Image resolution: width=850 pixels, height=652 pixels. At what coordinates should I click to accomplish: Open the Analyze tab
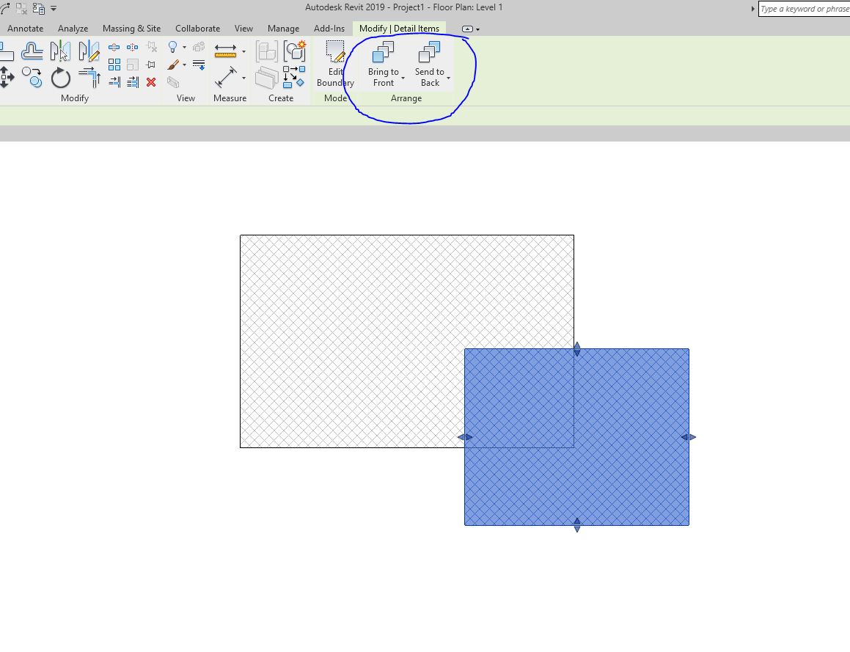[73, 28]
